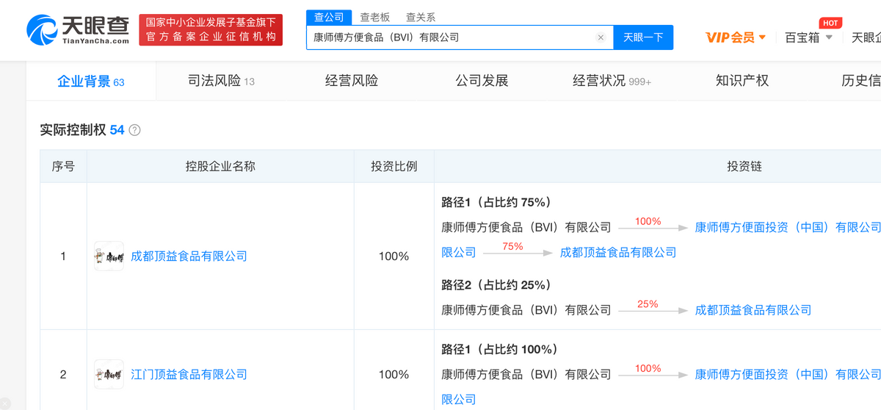Click the 成都顶益食品 company logo thumbnail
The width and height of the screenshot is (881, 410).
pyautogui.click(x=109, y=256)
